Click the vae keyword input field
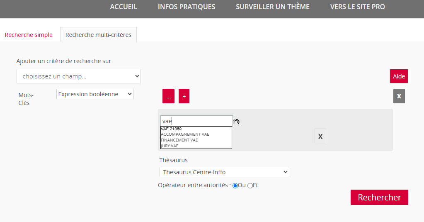The height and width of the screenshot is (222, 424). 196,121
